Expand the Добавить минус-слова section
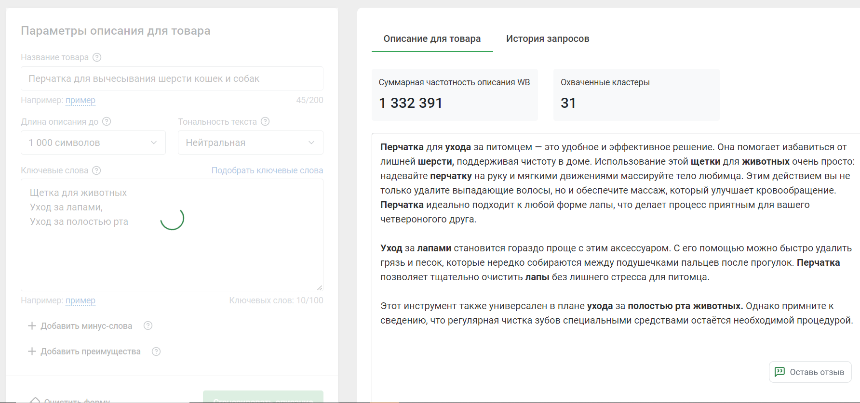 click(x=81, y=326)
